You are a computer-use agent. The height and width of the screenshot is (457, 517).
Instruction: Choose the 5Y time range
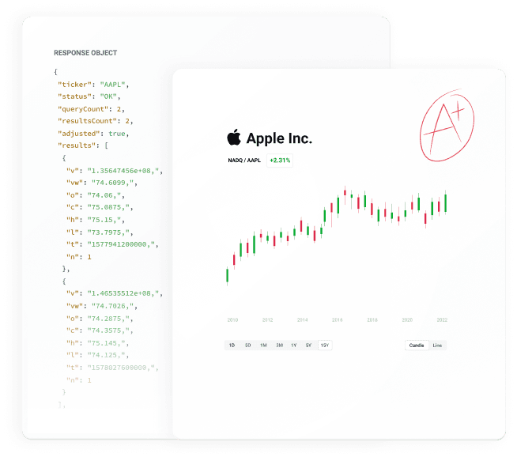[308, 346]
